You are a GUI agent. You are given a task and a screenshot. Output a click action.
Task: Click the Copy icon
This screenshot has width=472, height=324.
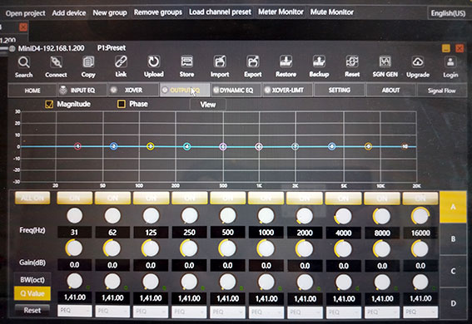coord(88,62)
